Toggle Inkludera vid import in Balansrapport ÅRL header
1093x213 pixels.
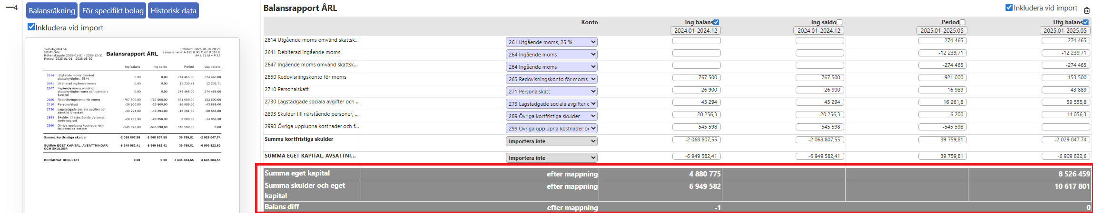pos(1009,8)
